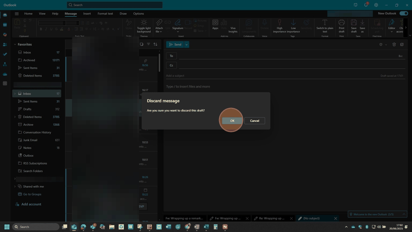Screen dimensions: 412x232
Task: Open Conversation History folder
Action: coord(37,132)
